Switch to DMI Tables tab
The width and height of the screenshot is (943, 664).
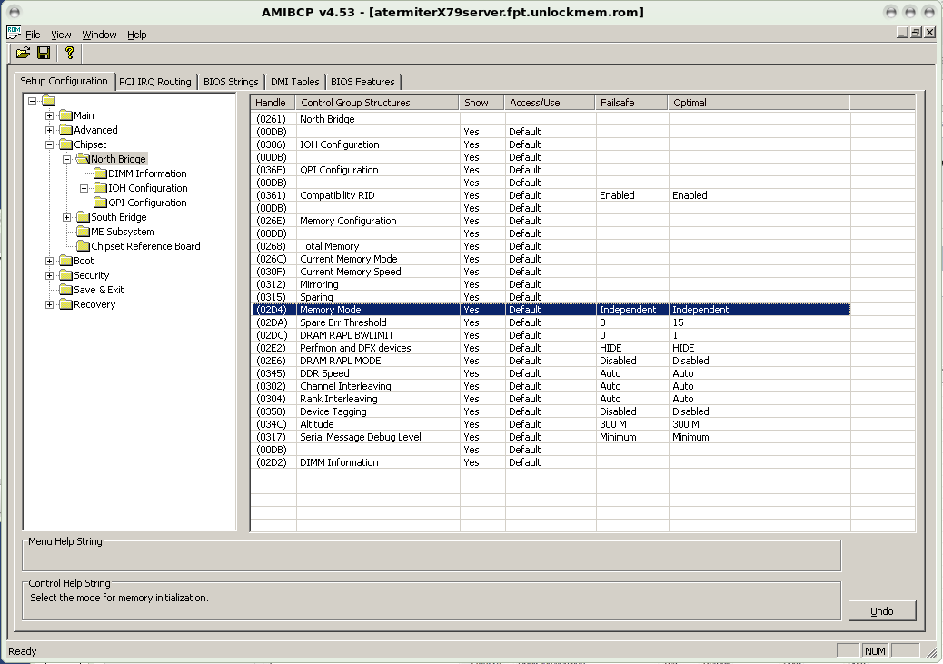click(x=294, y=82)
